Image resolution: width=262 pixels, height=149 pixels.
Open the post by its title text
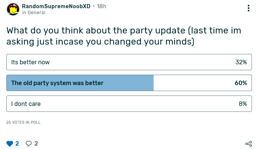[123, 36]
